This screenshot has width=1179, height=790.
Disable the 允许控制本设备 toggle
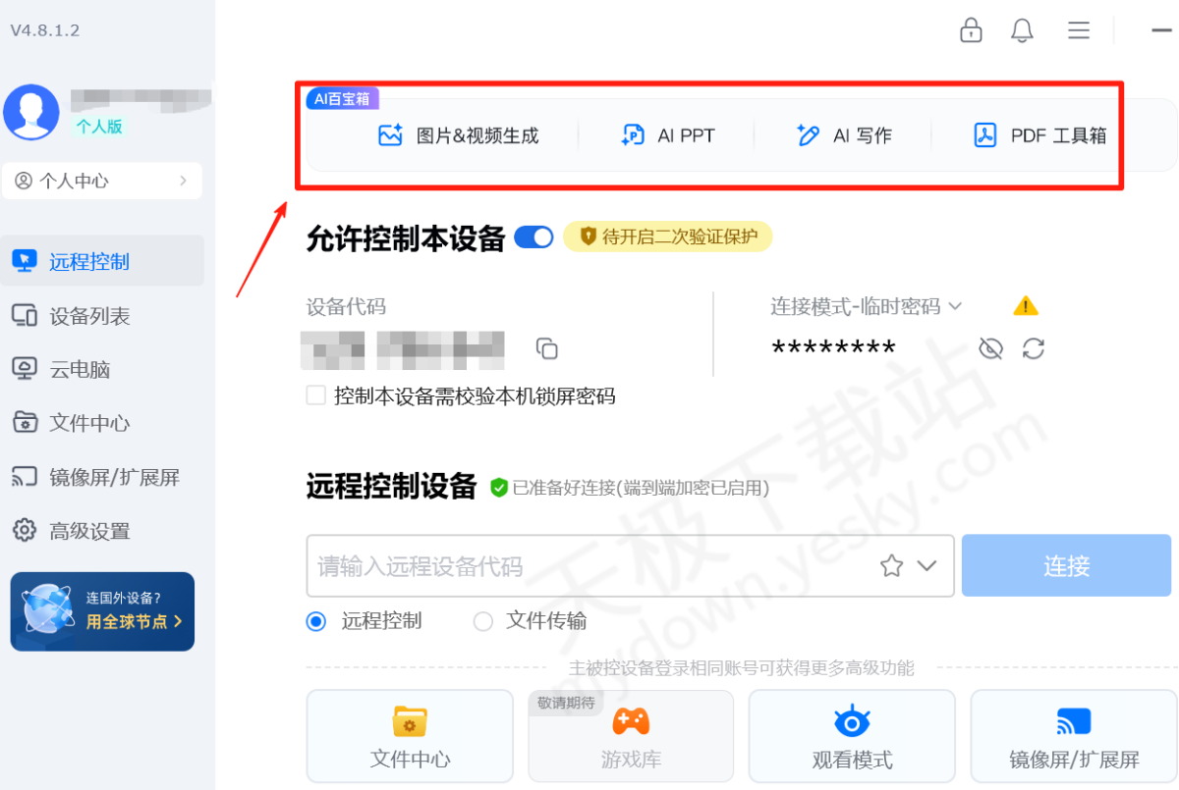click(x=533, y=236)
